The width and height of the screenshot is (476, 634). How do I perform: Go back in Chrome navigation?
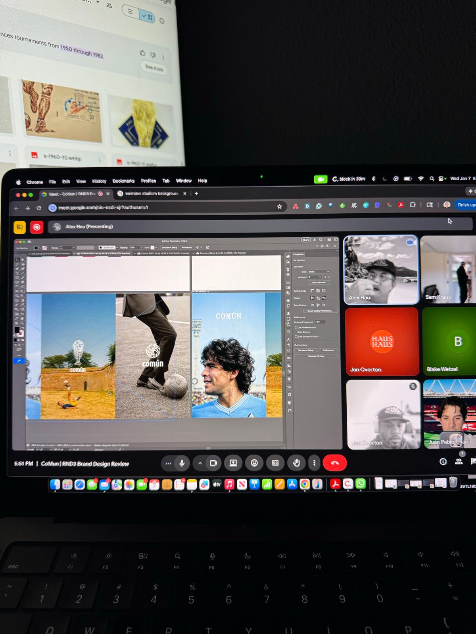click(x=16, y=208)
